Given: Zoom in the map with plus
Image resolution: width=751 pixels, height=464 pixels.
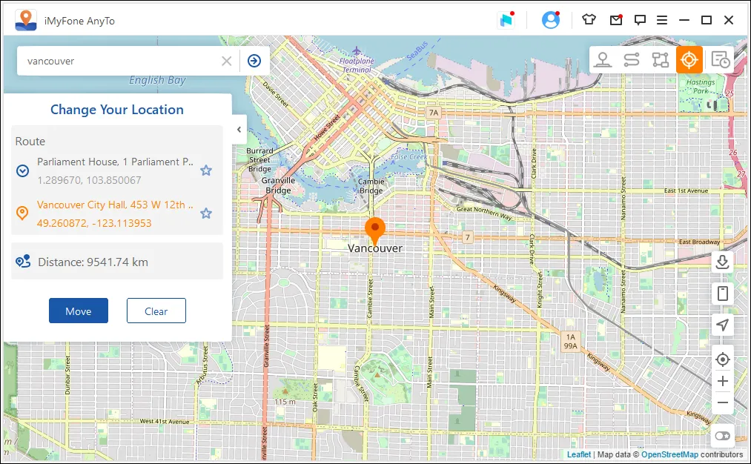Looking at the screenshot, I should point(723,382).
